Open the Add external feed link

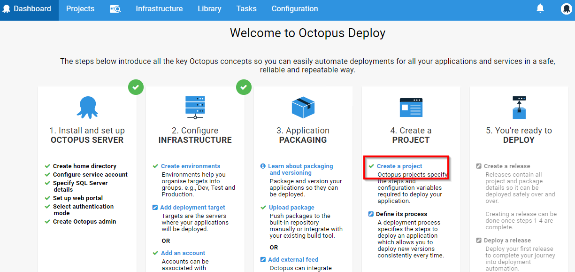[293, 260]
